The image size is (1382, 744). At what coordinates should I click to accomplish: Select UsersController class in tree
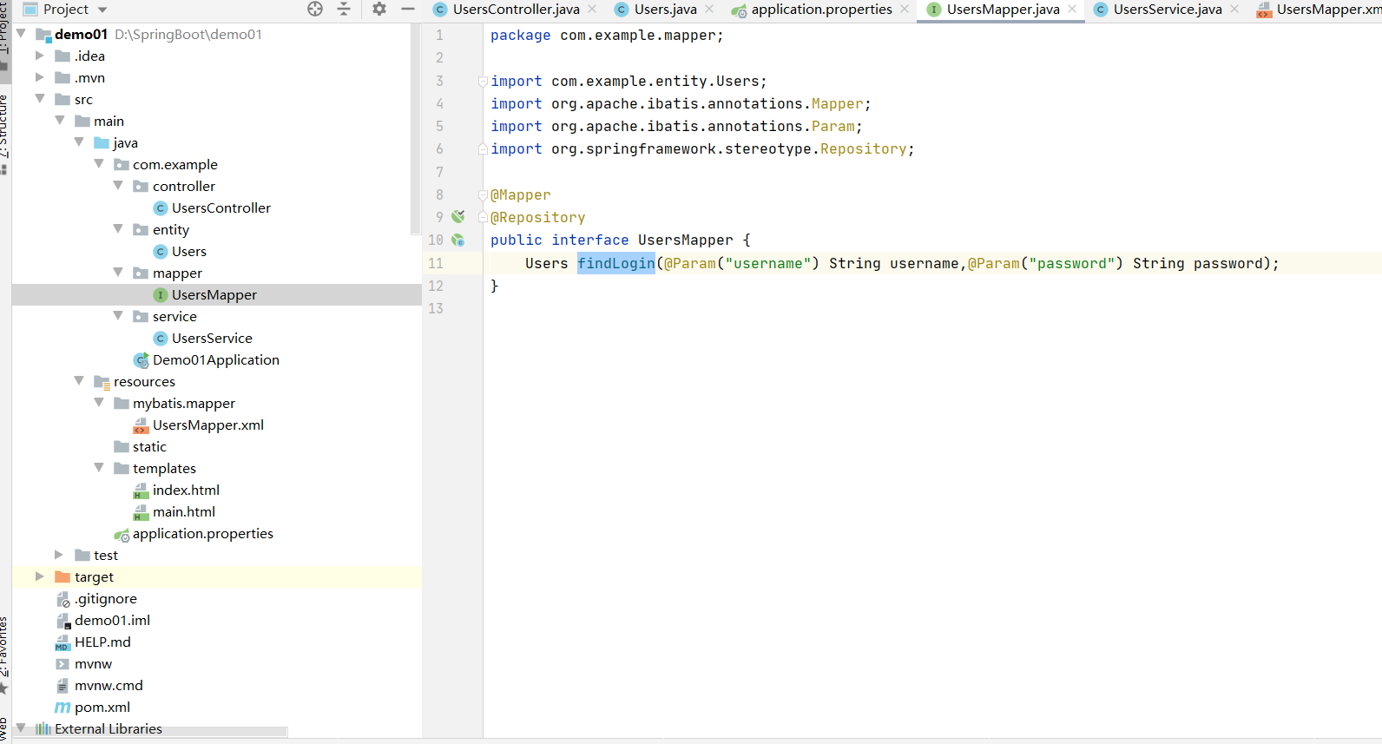click(x=212, y=208)
